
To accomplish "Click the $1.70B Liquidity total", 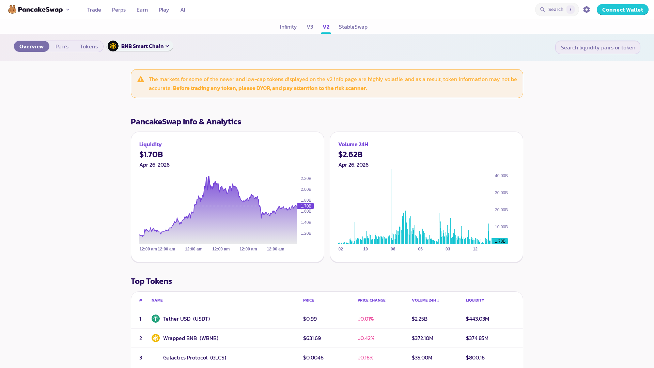I will point(151,154).
